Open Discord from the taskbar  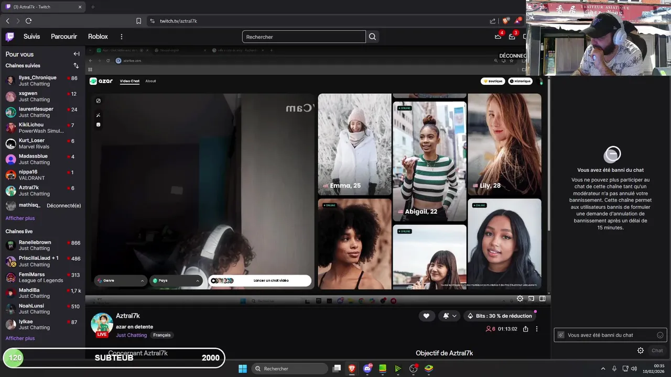[x=367, y=369]
